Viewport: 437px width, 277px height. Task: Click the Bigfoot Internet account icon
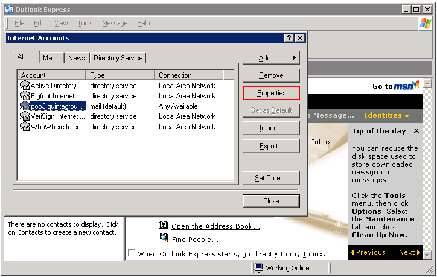25,95
